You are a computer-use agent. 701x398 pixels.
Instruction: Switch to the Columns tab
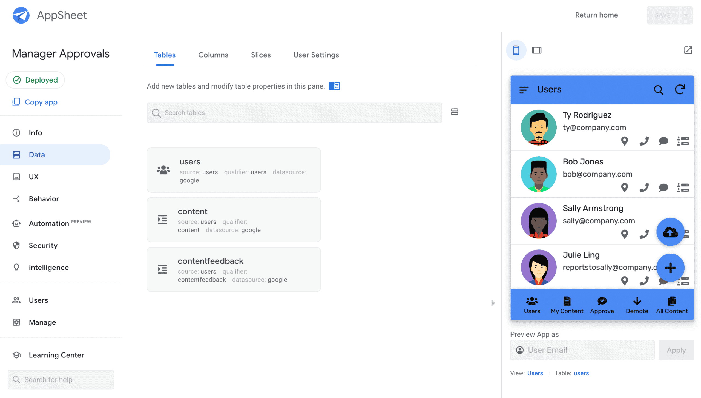213,55
